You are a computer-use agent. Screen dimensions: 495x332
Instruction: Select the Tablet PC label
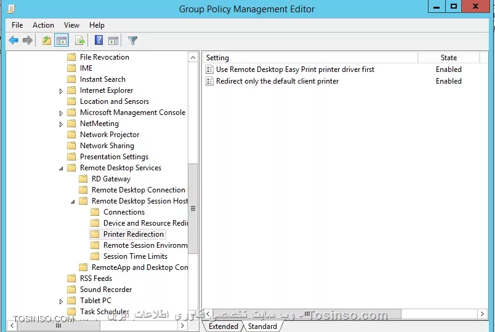95,301
